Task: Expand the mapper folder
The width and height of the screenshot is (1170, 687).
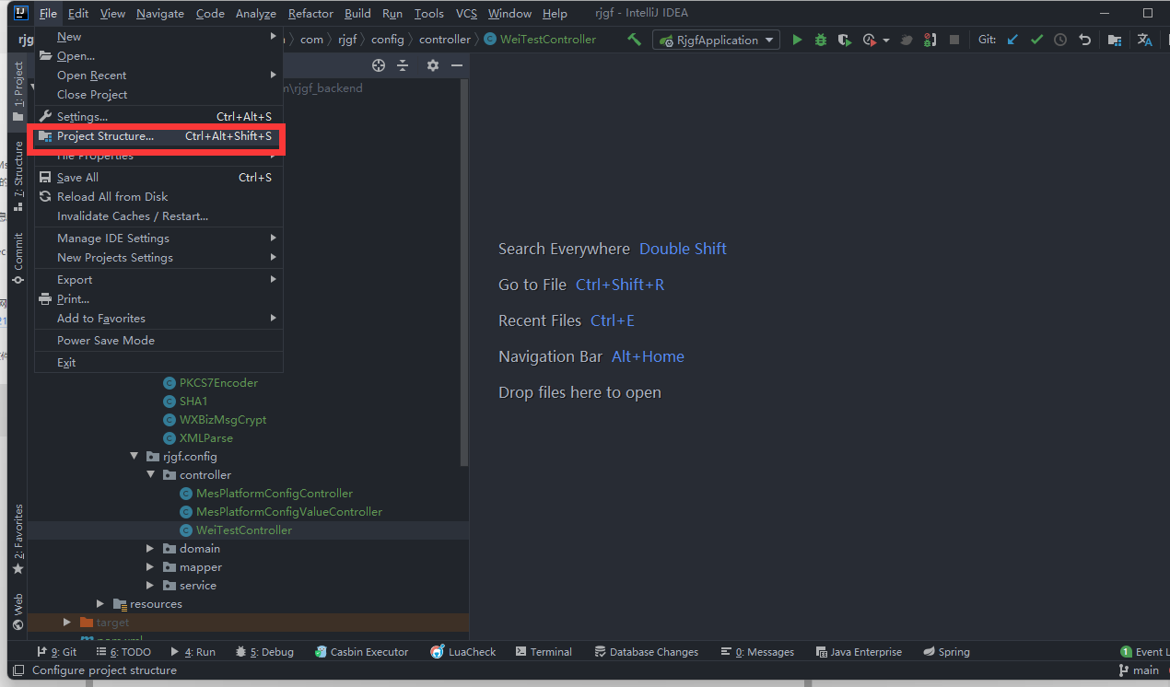Action: [x=151, y=567]
